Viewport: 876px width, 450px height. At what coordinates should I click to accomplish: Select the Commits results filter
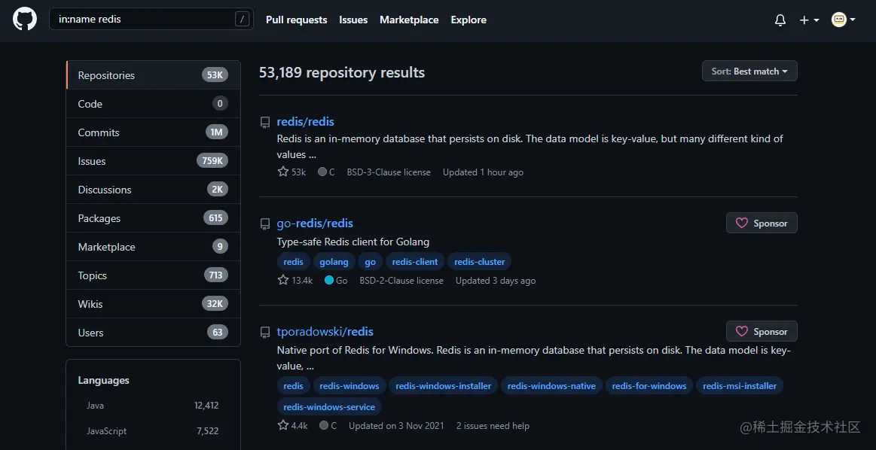[153, 132]
